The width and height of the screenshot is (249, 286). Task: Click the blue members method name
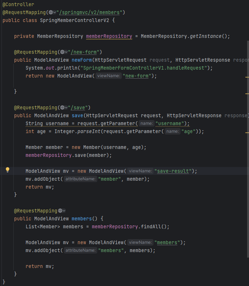click(82, 219)
